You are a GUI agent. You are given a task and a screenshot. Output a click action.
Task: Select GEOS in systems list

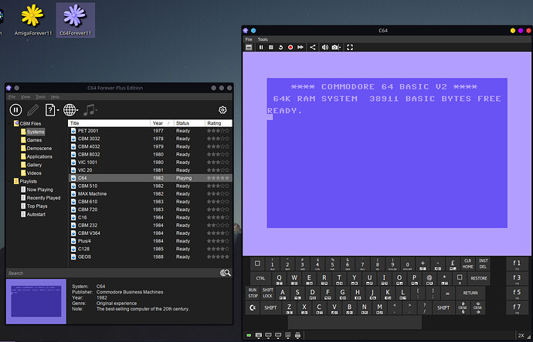click(x=151, y=257)
